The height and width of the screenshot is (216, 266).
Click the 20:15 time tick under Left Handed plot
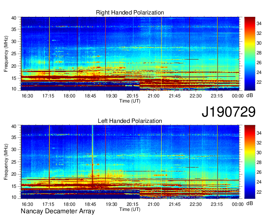(x=133, y=204)
